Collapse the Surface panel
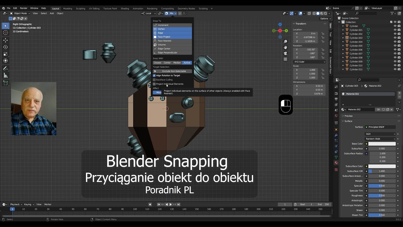This screenshot has width=403, height=227. (x=348, y=121)
